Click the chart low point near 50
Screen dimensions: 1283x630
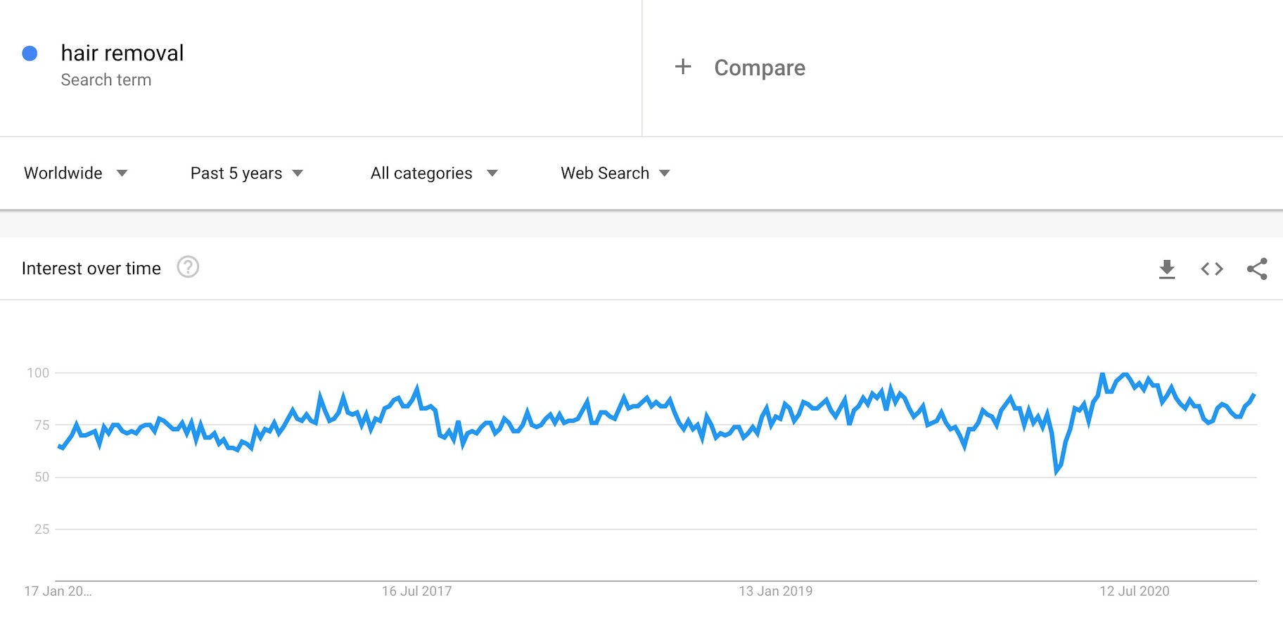tap(1057, 471)
